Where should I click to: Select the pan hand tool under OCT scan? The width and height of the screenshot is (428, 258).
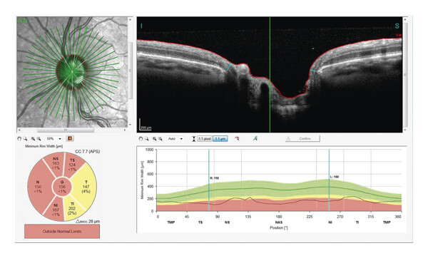pyautogui.click(x=141, y=139)
